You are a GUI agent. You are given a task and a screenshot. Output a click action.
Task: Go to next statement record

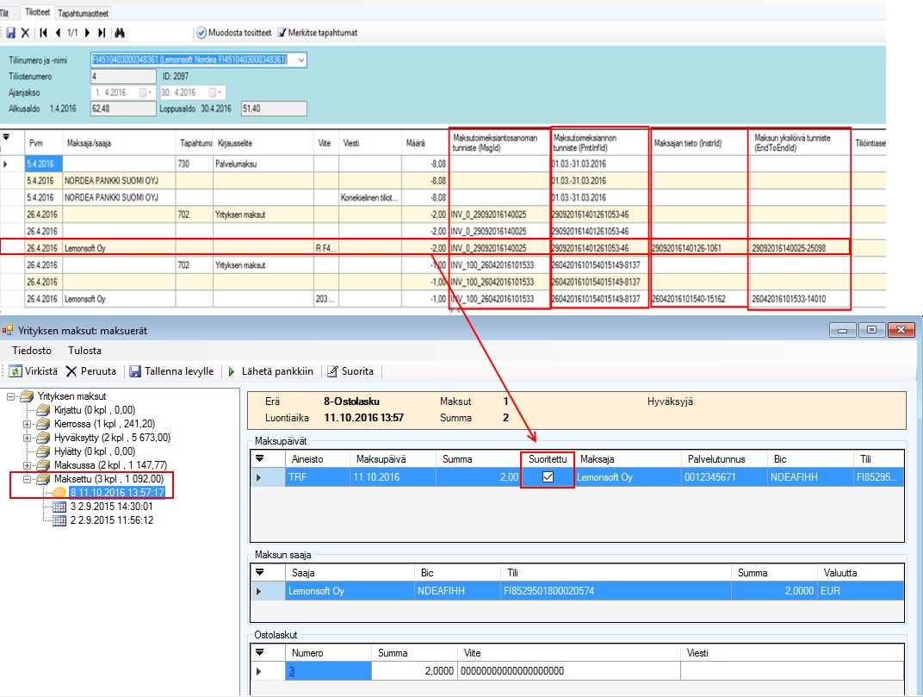89,33
